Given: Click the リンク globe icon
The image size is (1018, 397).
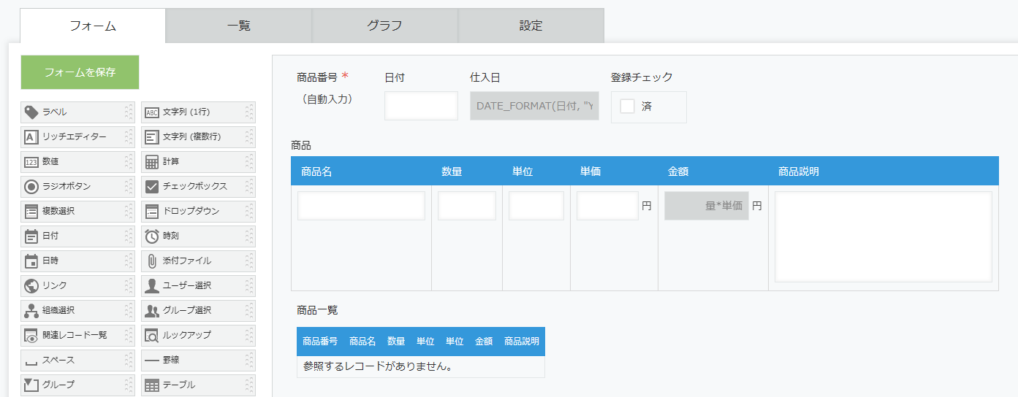Looking at the screenshot, I should [31, 286].
